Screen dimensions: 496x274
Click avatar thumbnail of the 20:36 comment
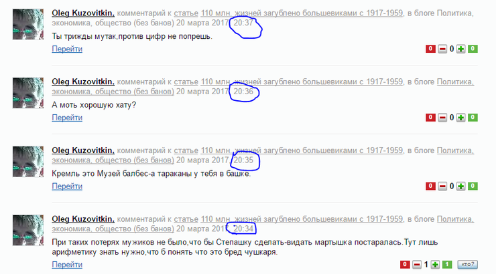click(x=28, y=93)
